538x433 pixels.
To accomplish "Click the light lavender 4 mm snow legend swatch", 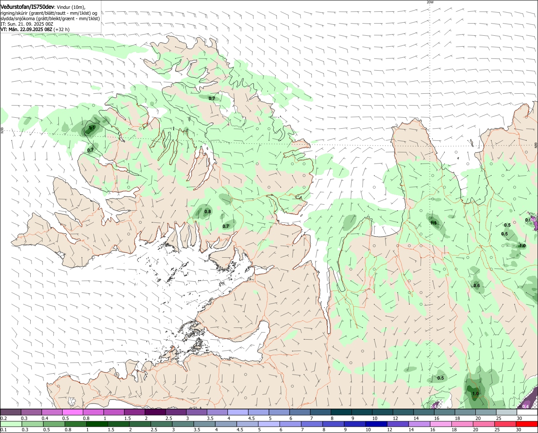I will (238, 412).
